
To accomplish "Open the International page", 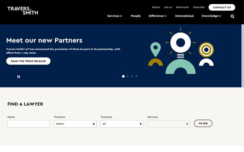I will click(x=184, y=16).
